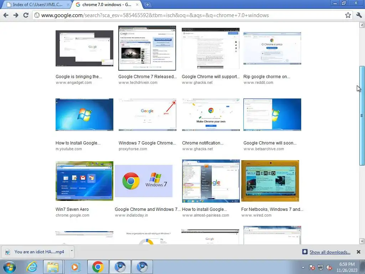Click the 'Google Chrome 7 Released...' title
Screen dimensions: 365x274
click(x=148, y=77)
